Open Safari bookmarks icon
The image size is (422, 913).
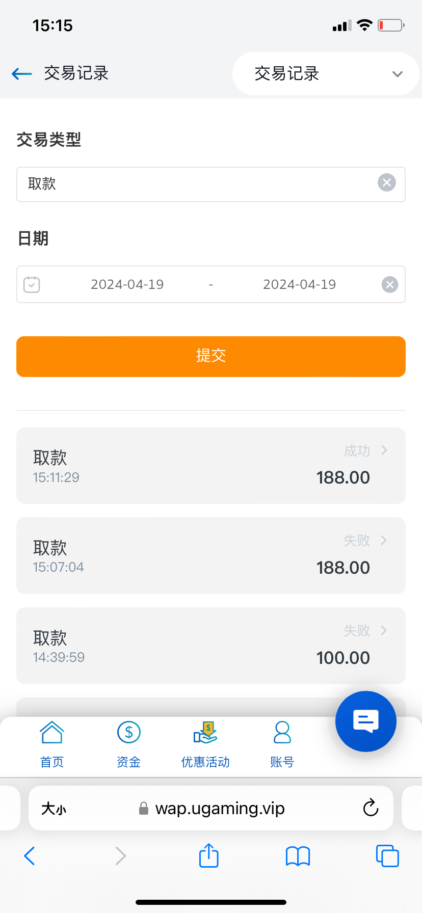[298, 856]
